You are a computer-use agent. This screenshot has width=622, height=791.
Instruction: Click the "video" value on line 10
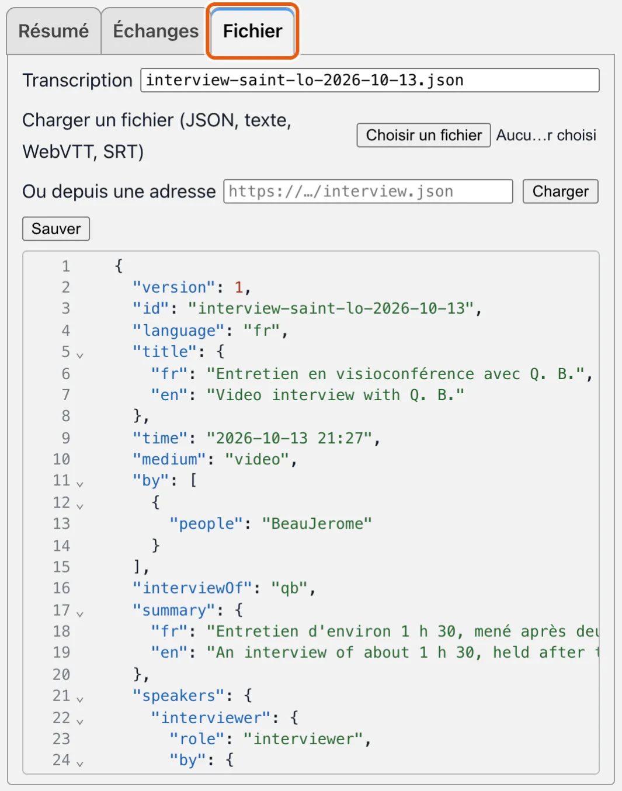pyautogui.click(x=257, y=459)
